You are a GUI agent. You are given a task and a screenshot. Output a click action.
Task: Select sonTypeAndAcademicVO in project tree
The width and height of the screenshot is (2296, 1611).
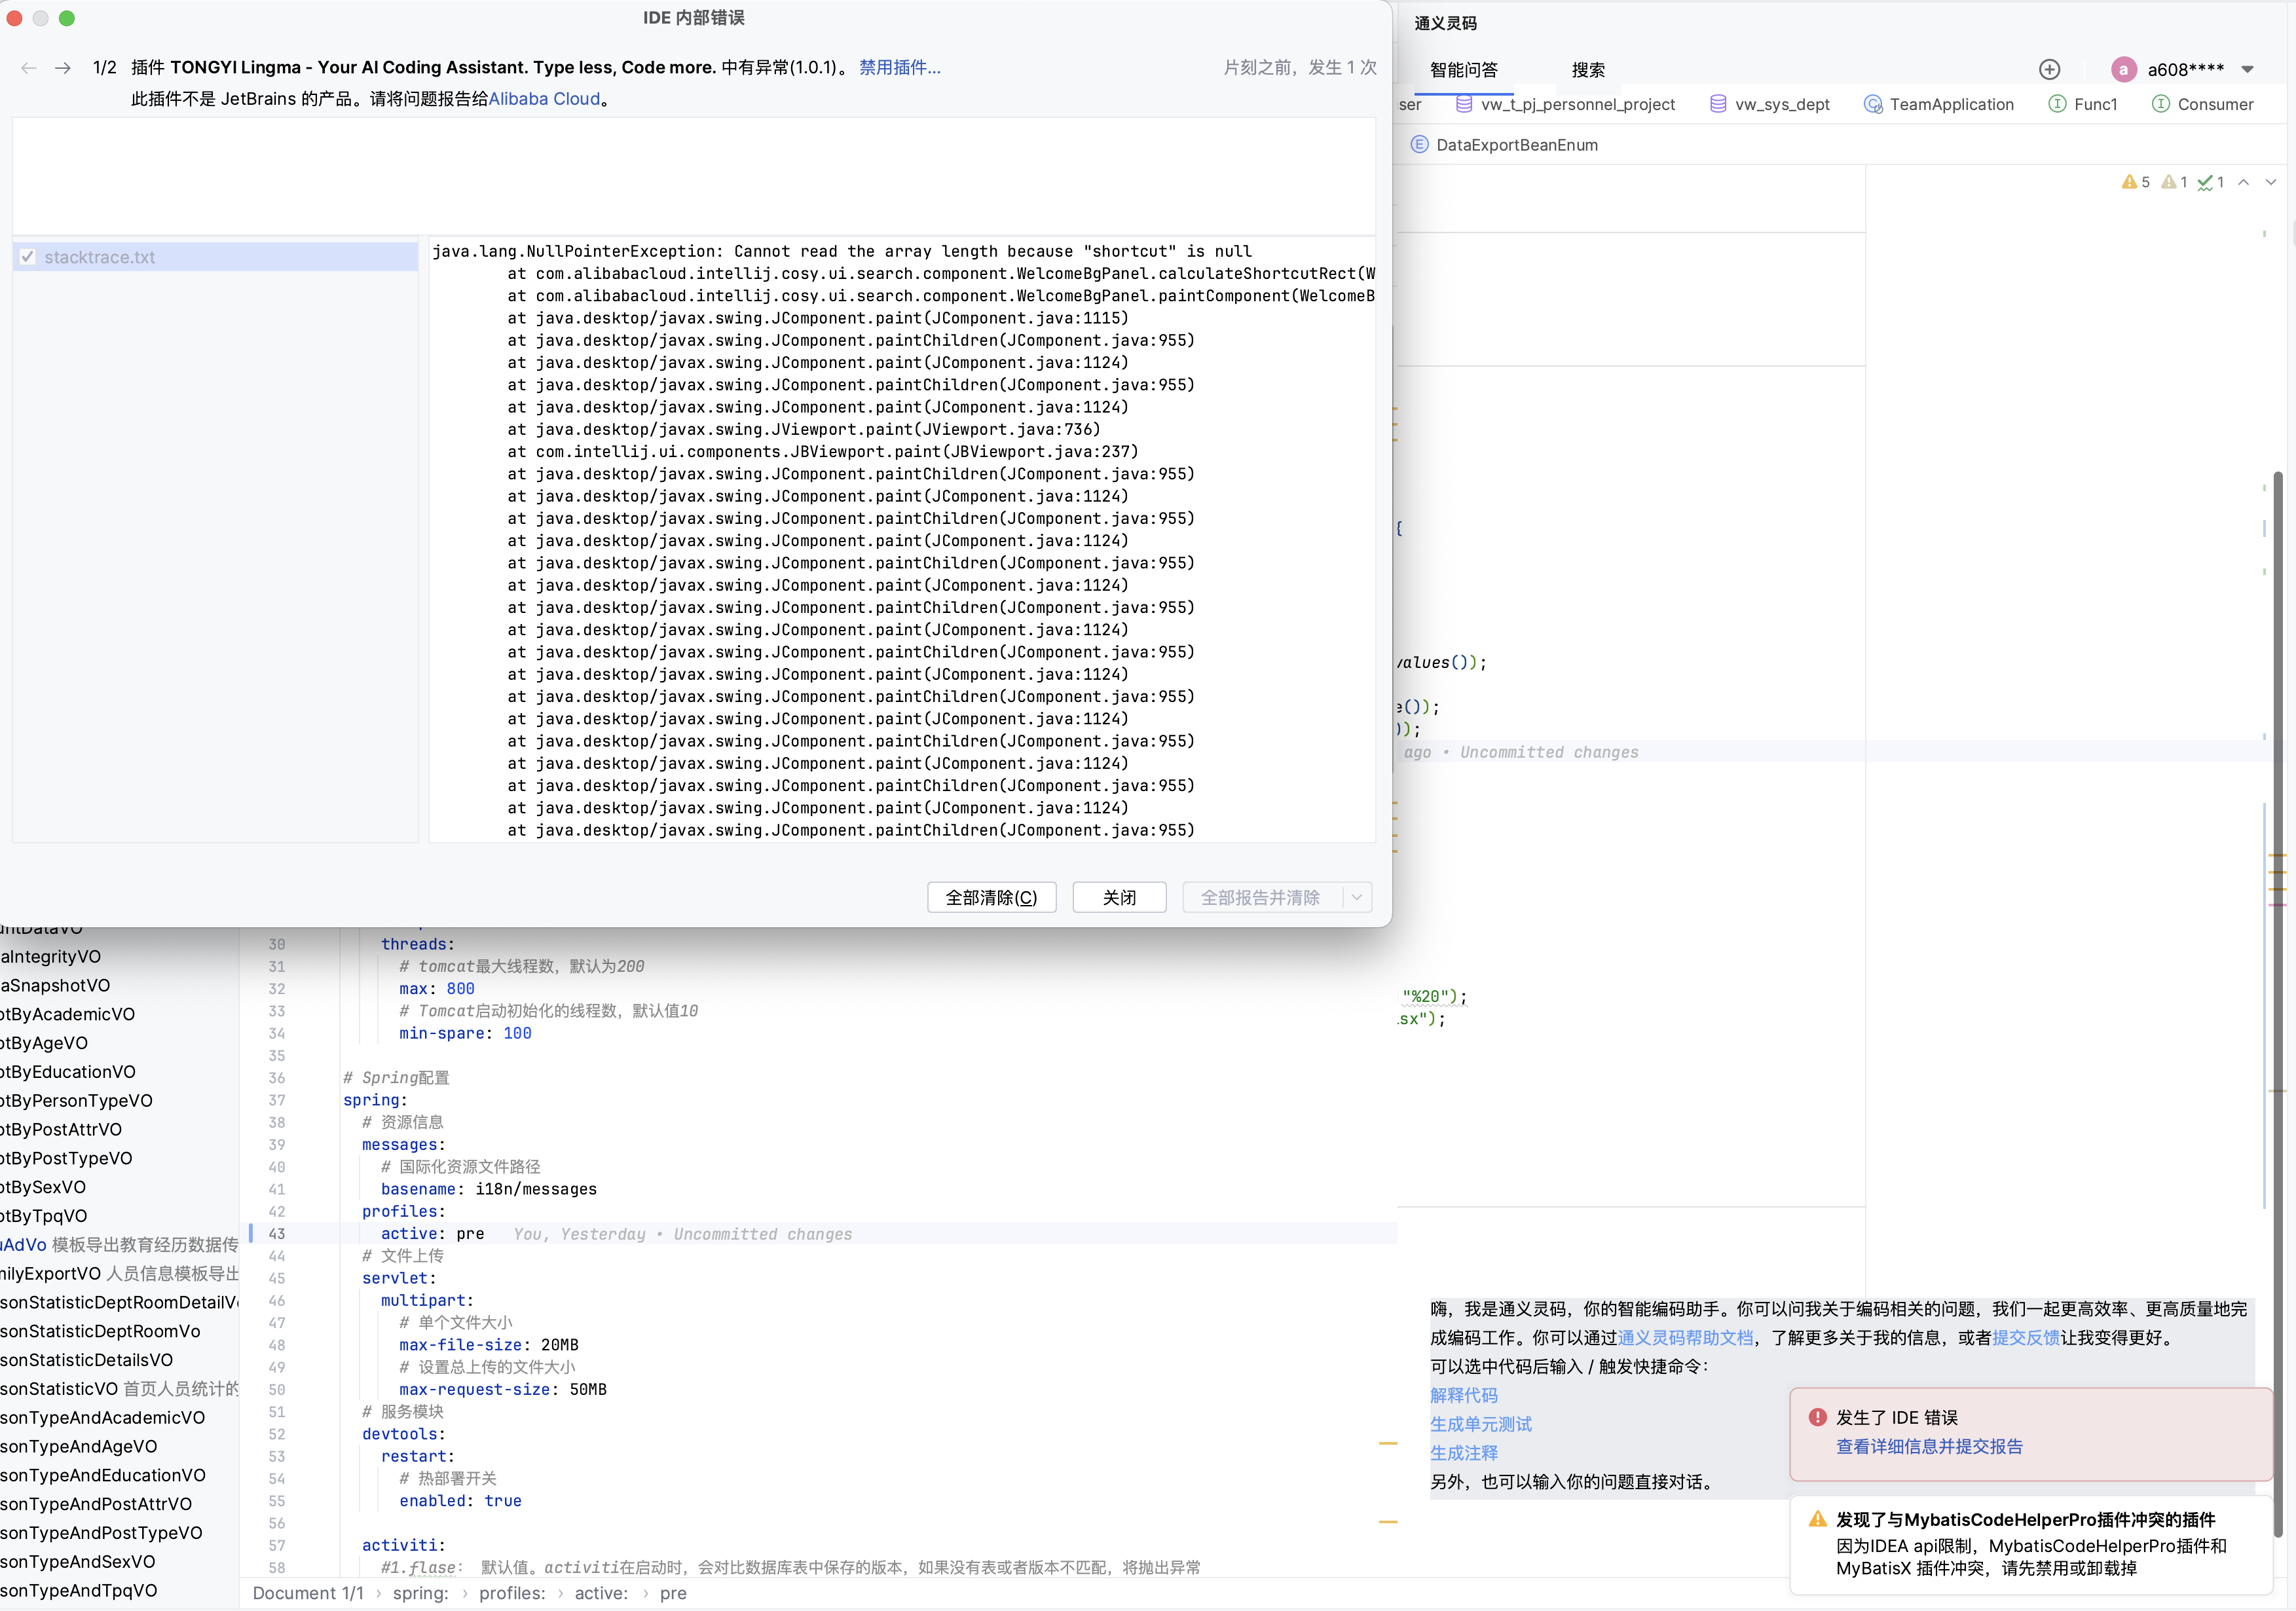103,1417
